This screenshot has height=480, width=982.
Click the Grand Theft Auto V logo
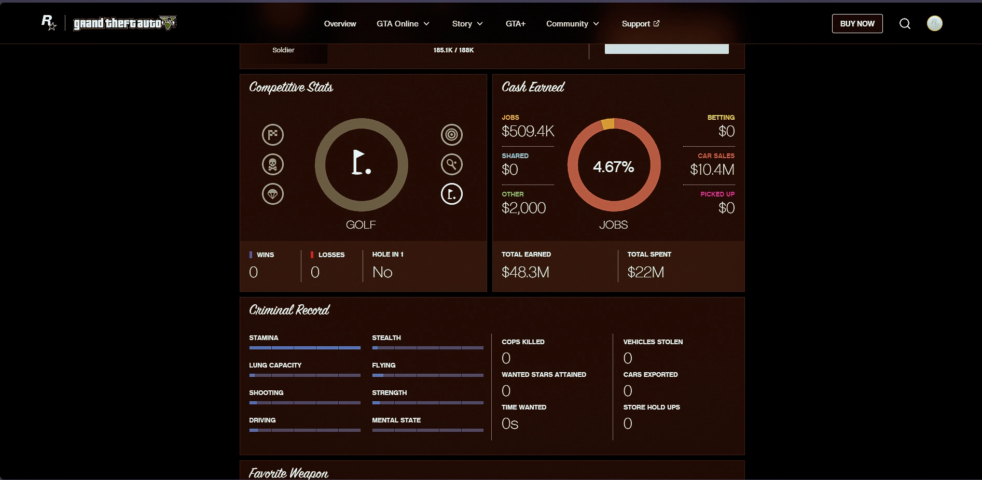click(125, 23)
